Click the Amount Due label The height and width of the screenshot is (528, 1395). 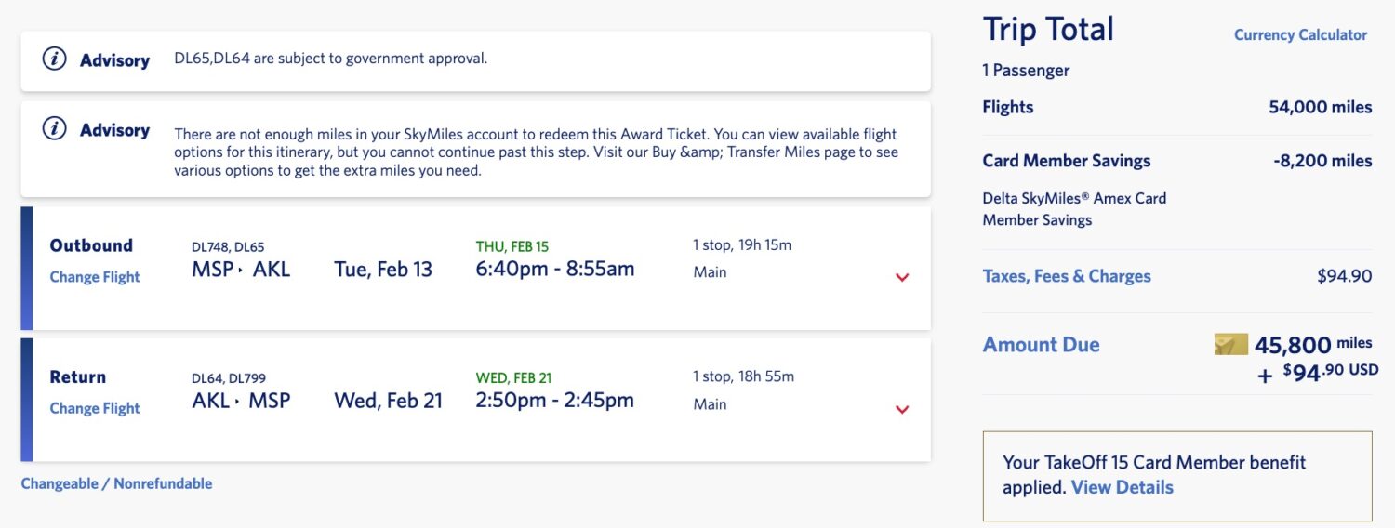point(1041,345)
